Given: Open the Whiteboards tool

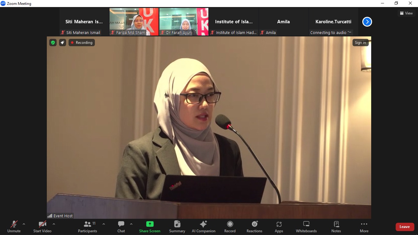Looking at the screenshot, I should tap(306, 227).
